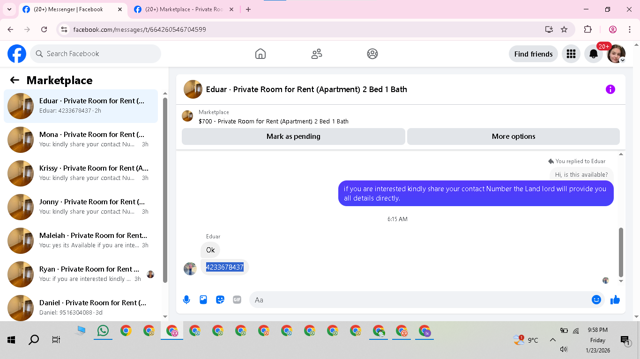
Task: Click chat scroll up arrow
Action: click(621, 154)
